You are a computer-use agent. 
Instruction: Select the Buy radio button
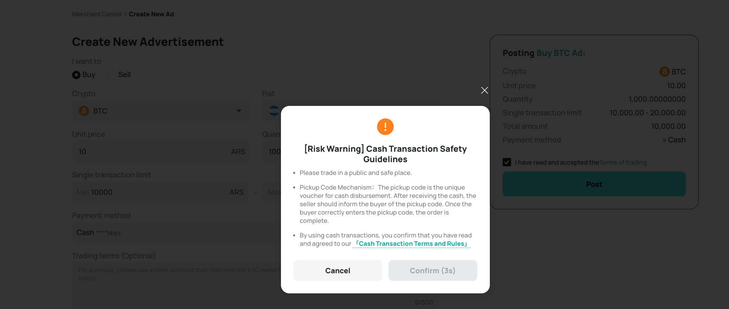[x=76, y=75]
